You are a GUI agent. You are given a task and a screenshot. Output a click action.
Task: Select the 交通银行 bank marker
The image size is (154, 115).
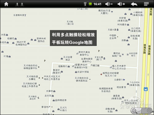pos(124,80)
